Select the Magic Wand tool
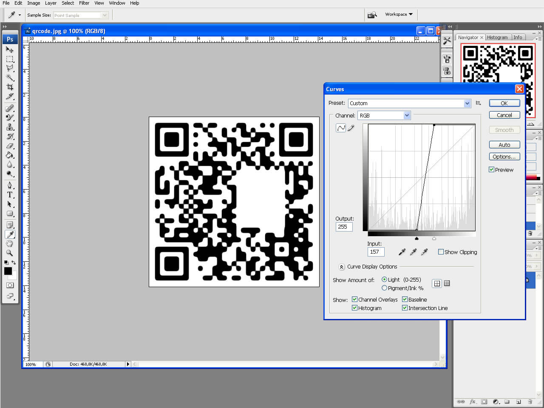The image size is (544, 408). pos(10,77)
